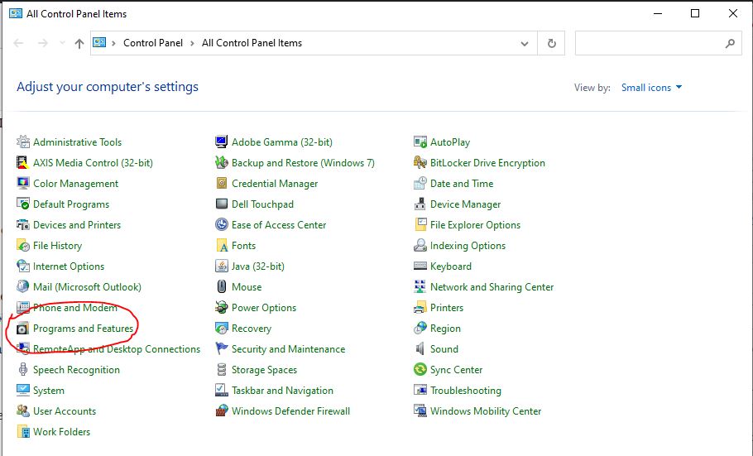
Task: Click the Credential Manager safe icon
Action: (x=222, y=183)
